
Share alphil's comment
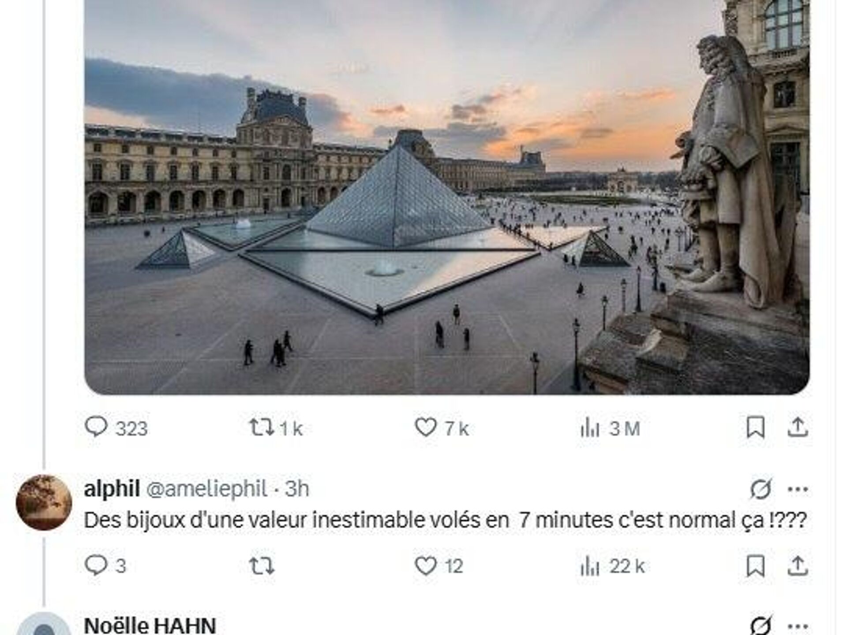(798, 566)
